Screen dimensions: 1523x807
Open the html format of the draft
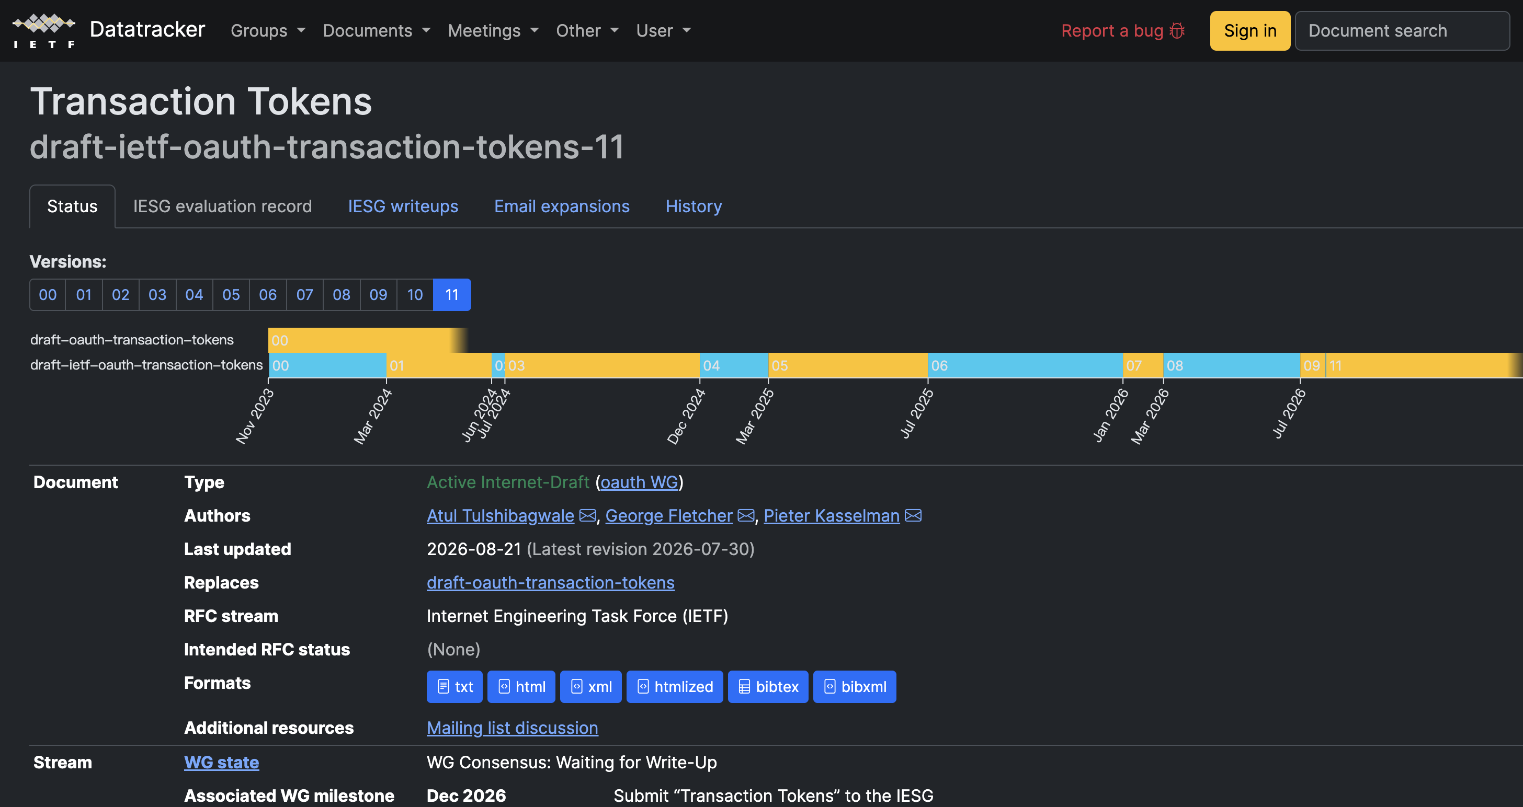coord(521,686)
